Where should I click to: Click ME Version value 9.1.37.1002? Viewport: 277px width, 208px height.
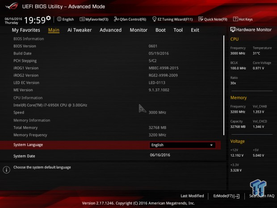pos(159,90)
